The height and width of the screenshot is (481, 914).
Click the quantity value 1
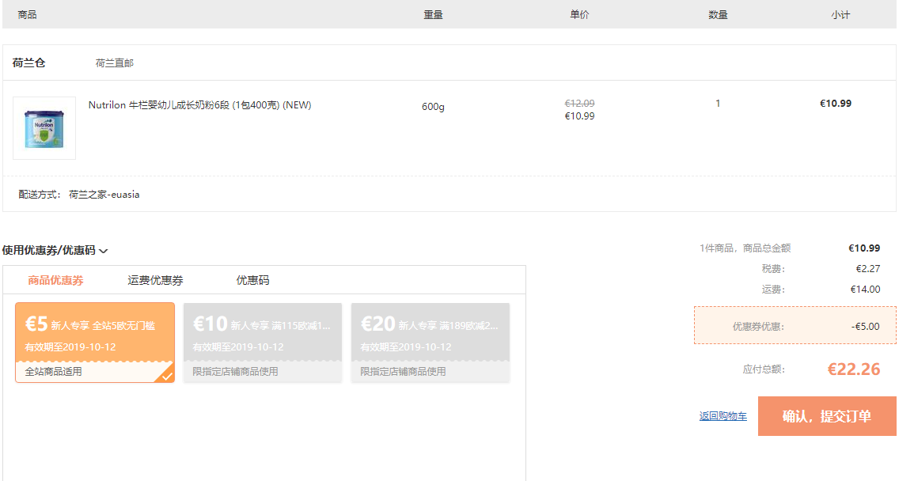718,103
